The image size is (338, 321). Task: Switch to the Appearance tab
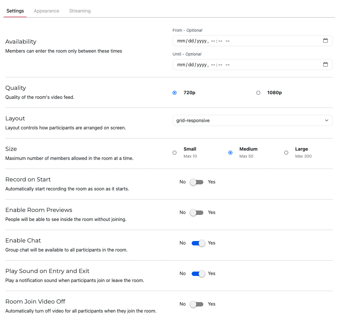[46, 11]
